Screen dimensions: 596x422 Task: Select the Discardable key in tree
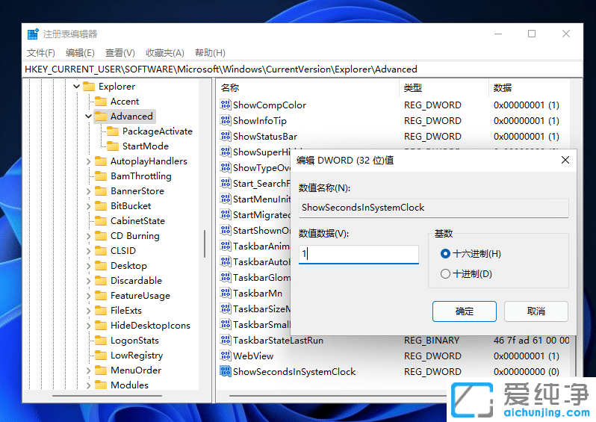pyautogui.click(x=136, y=281)
